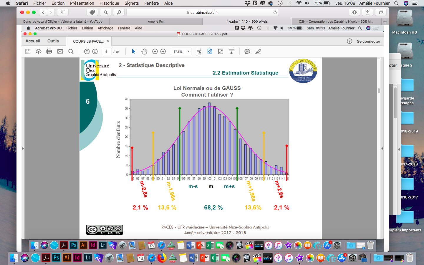The height and width of the screenshot is (265, 424).
Task: Click the envelope email icon
Action: click(60, 52)
